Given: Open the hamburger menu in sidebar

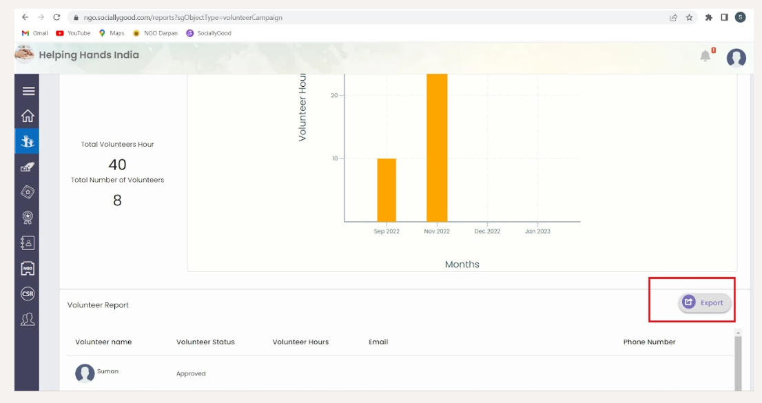Looking at the screenshot, I should coord(28,91).
